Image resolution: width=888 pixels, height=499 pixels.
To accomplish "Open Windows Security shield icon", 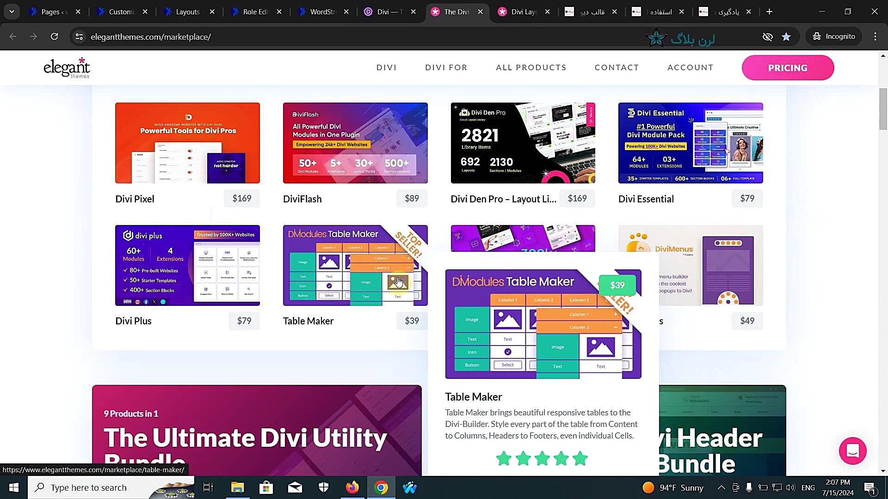I will tap(323, 487).
